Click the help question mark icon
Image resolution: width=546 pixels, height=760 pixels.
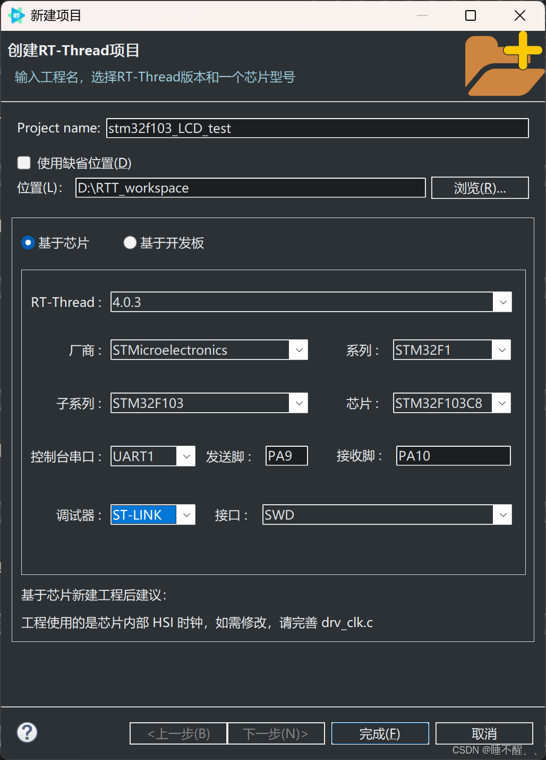click(x=27, y=732)
